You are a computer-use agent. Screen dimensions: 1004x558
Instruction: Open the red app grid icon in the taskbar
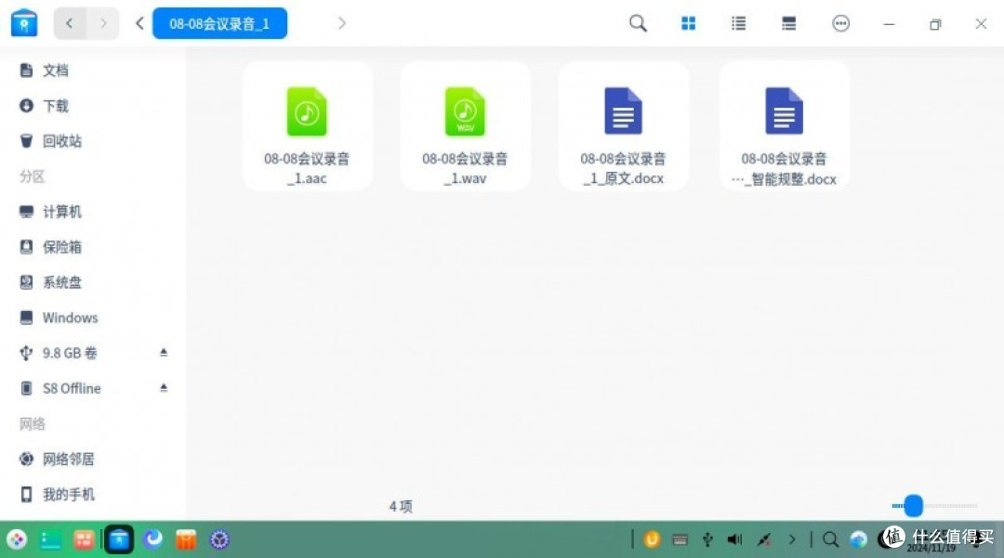coord(84,539)
